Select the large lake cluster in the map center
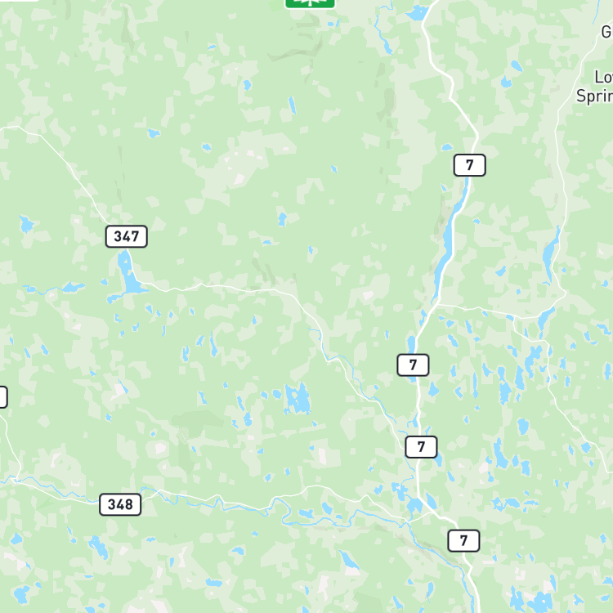The width and height of the screenshot is (613, 613). tap(298, 398)
